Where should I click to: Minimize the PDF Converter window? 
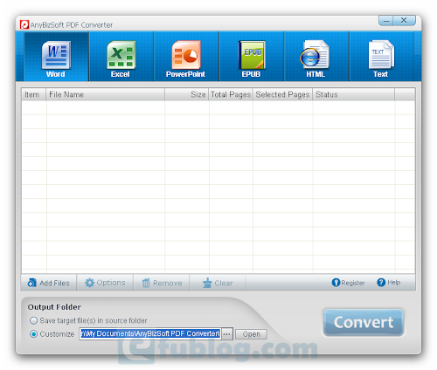click(x=386, y=21)
